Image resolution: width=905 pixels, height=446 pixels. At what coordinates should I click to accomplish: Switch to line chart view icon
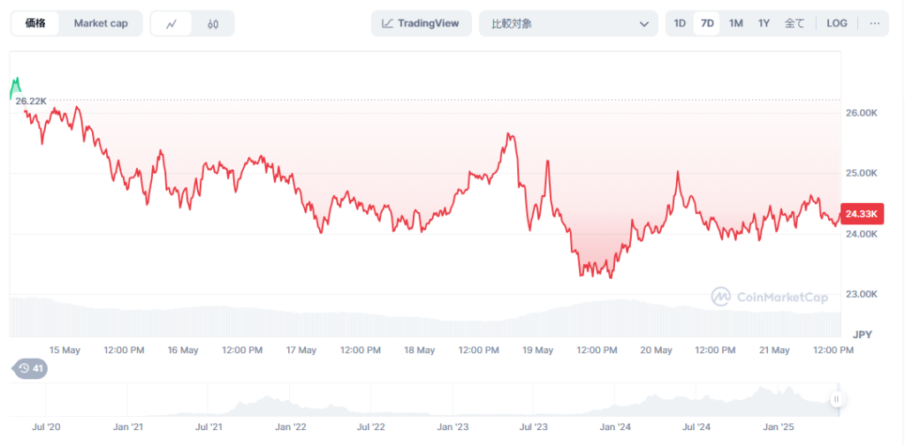[x=171, y=24]
